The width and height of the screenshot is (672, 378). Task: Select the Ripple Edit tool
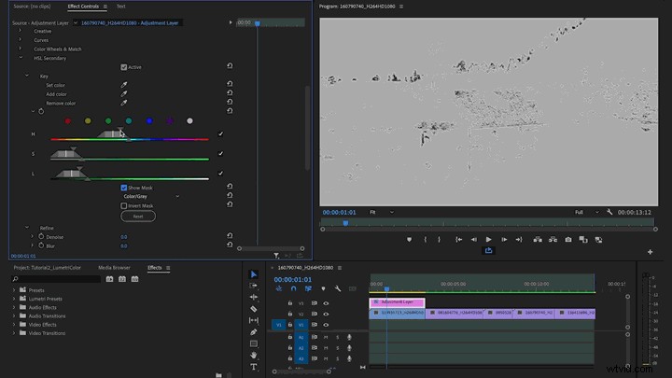click(x=254, y=297)
